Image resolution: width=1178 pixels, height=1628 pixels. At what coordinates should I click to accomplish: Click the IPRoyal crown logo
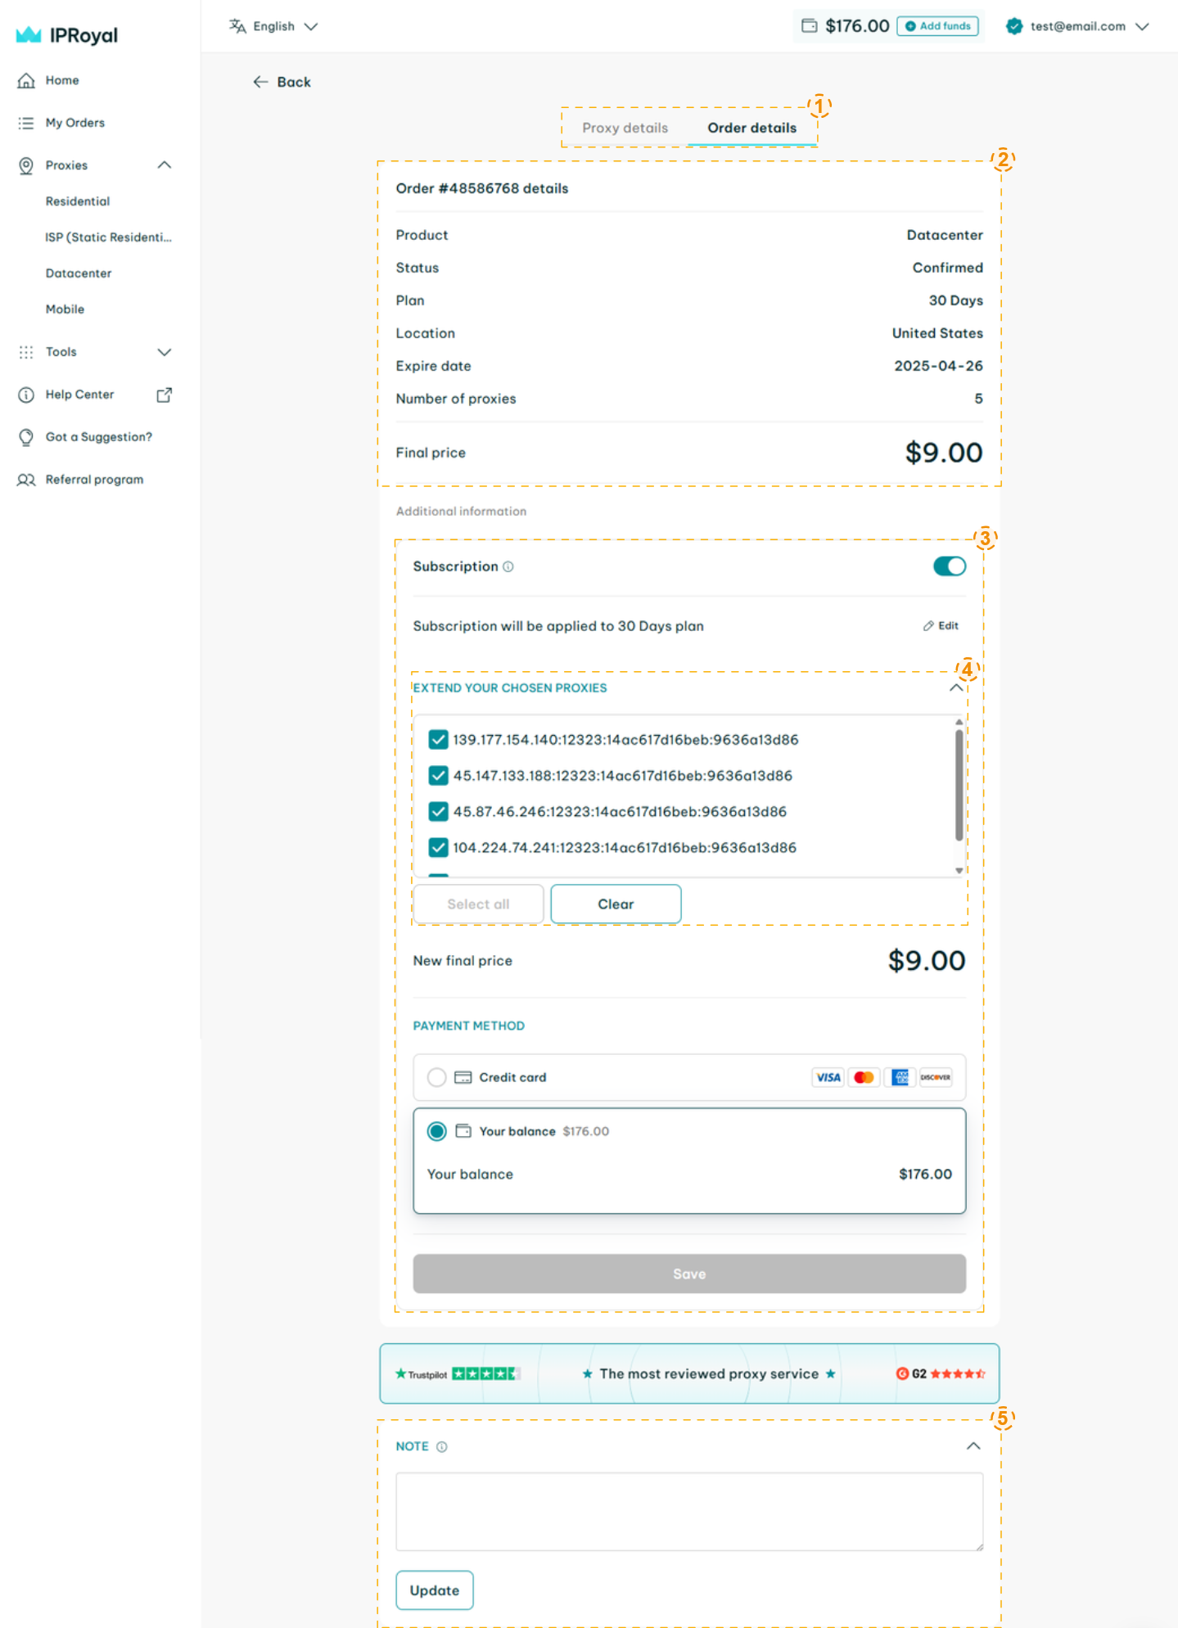point(29,35)
